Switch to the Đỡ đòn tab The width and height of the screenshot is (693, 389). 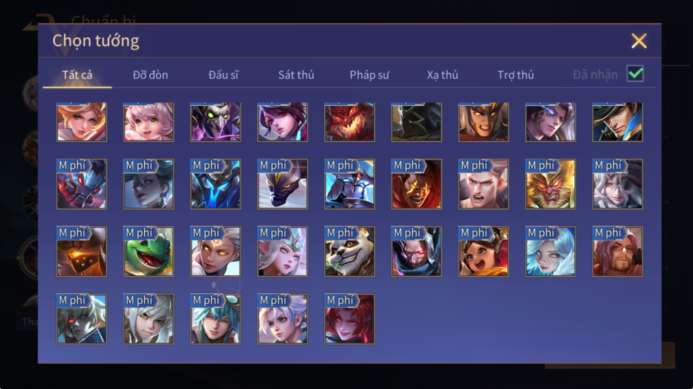[150, 75]
